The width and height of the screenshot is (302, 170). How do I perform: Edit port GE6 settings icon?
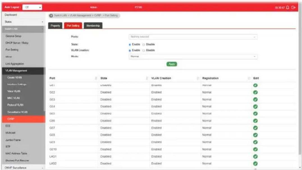(x=255, y=121)
